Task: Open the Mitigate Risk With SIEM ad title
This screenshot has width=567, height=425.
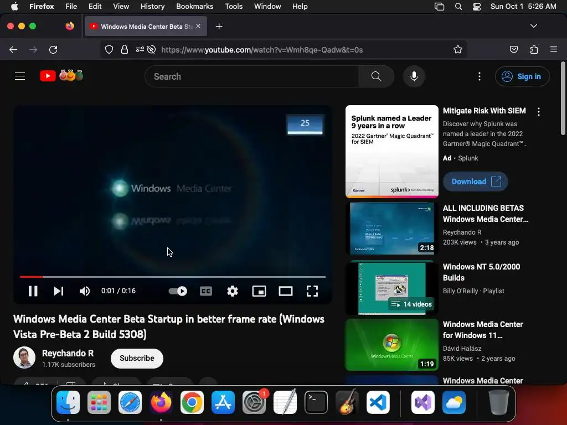Action: [484, 111]
